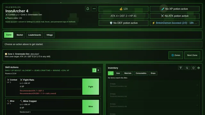Screen dimensions: 205x115
Task: Click the Next zone target requirement text
Action: click(28, 57)
